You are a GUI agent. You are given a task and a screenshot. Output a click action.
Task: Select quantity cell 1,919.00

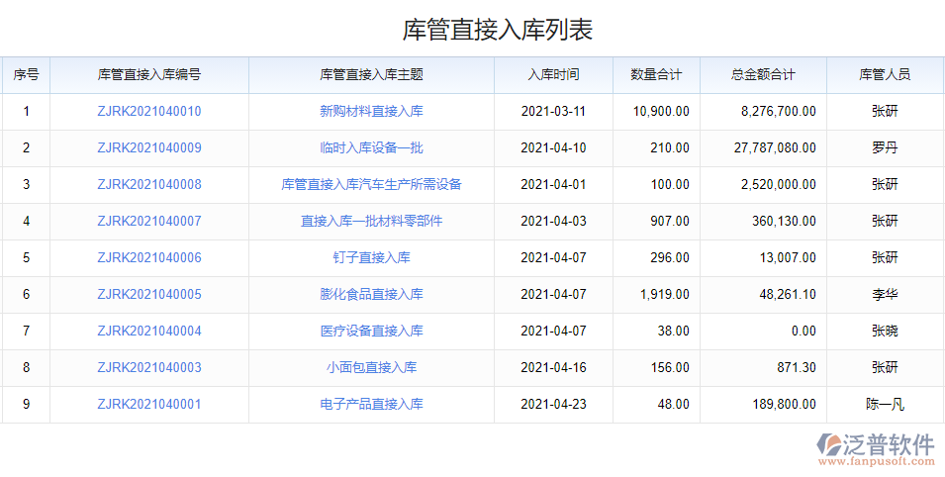(x=656, y=294)
